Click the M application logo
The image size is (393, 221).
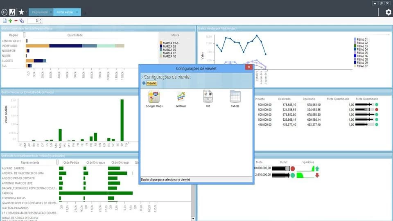[x=13, y=12]
